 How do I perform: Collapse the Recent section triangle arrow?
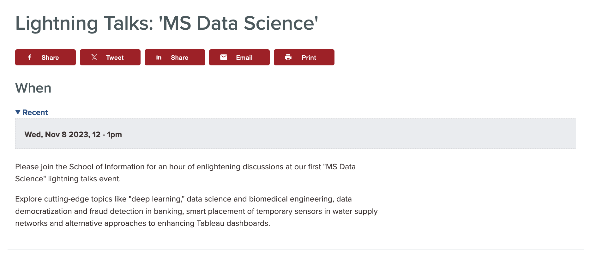point(18,112)
